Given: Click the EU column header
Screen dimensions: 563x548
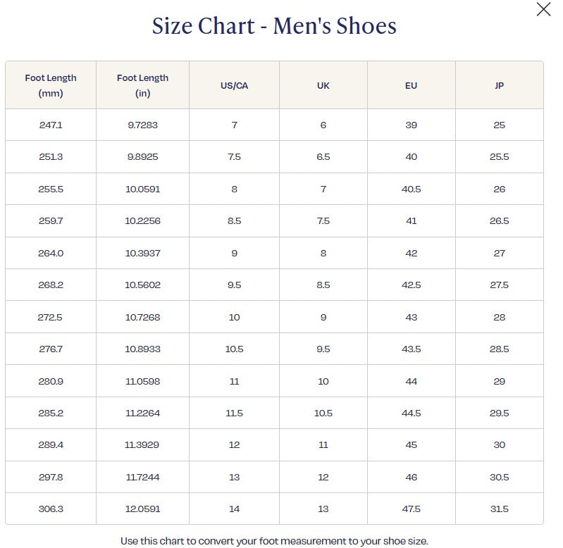Looking at the screenshot, I should click(x=412, y=86).
